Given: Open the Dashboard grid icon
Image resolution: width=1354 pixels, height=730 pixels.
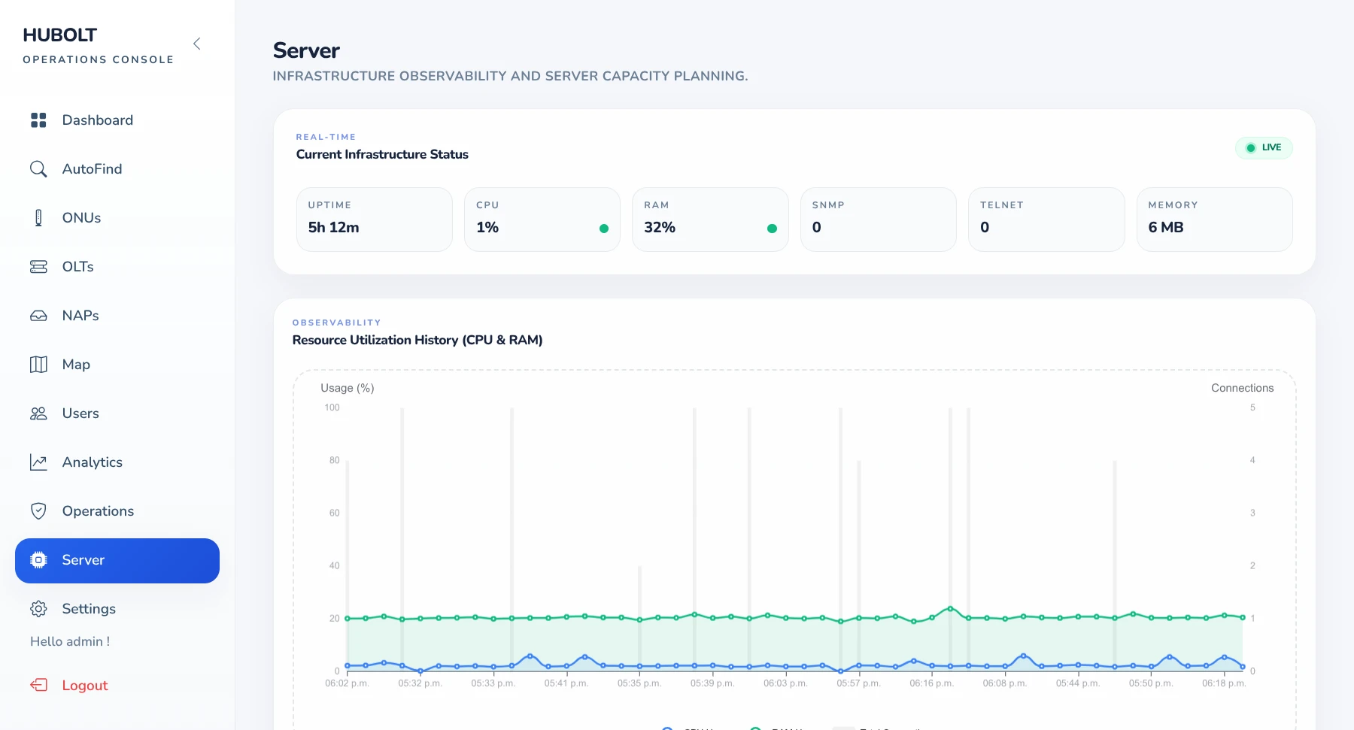Looking at the screenshot, I should pos(38,120).
